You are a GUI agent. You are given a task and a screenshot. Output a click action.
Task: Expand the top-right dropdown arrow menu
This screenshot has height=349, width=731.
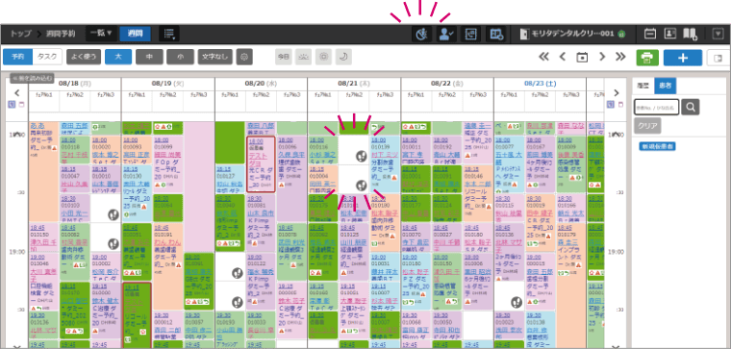(718, 34)
